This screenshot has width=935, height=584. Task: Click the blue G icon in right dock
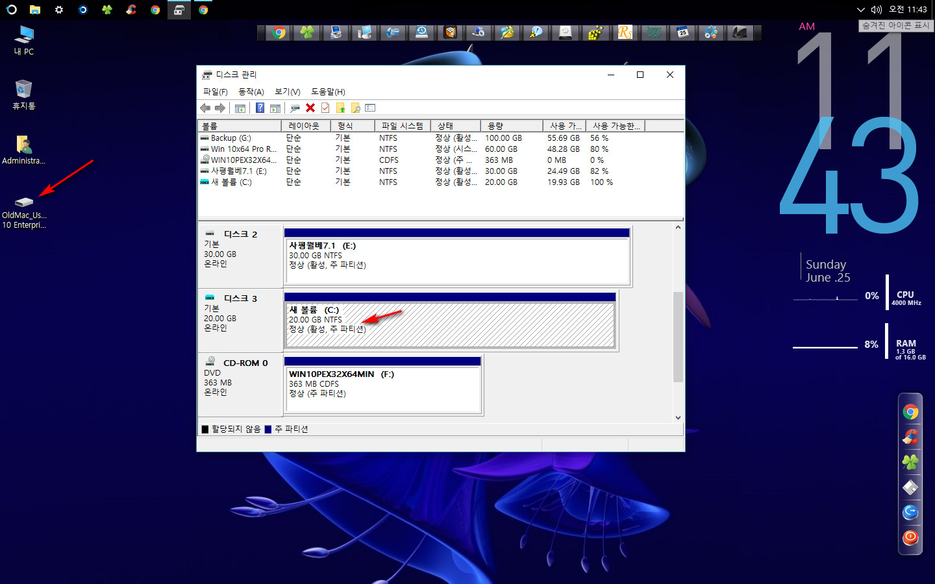coord(910,513)
